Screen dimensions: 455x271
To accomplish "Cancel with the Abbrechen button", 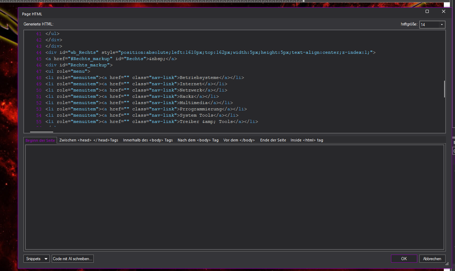I will [432, 259].
